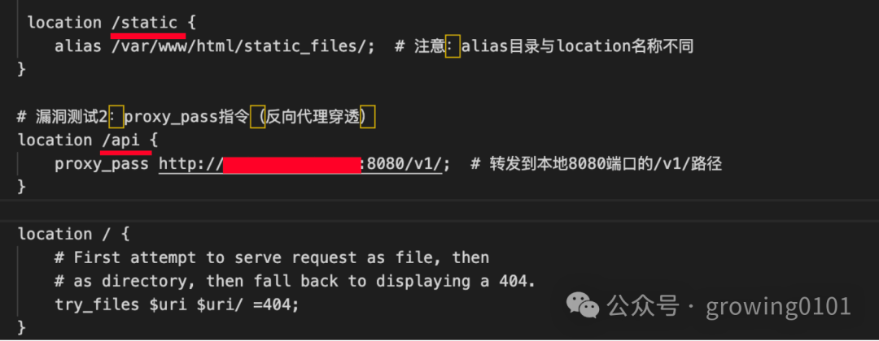
Task: Click the highlighted colon after 注意
Action: (453, 46)
